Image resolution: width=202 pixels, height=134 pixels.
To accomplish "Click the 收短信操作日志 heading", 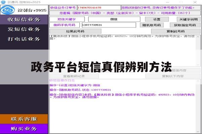I will [x=62, y=80].
